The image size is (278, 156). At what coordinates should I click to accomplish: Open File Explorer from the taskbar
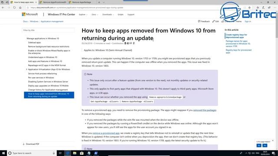point(75,153)
